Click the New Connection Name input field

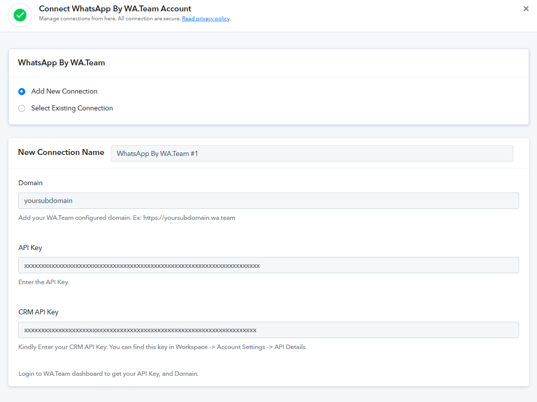(x=312, y=153)
